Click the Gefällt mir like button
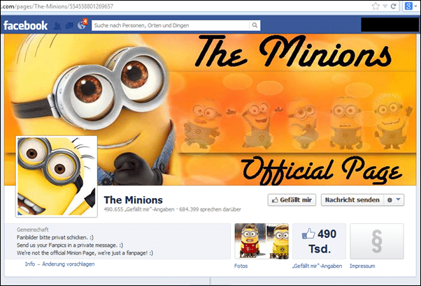This screenshot has height=286, width=421. click(292, 200)
